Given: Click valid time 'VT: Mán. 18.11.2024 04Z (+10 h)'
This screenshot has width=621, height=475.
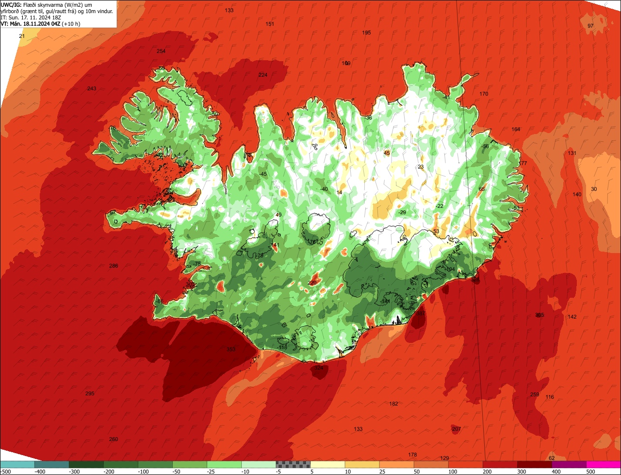Looking at the screenshot, I should coord(41,23).
